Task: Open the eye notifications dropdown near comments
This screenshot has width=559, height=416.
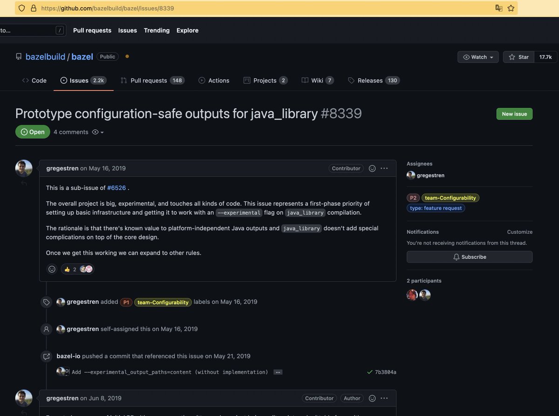Action: [x=98, y=132]
